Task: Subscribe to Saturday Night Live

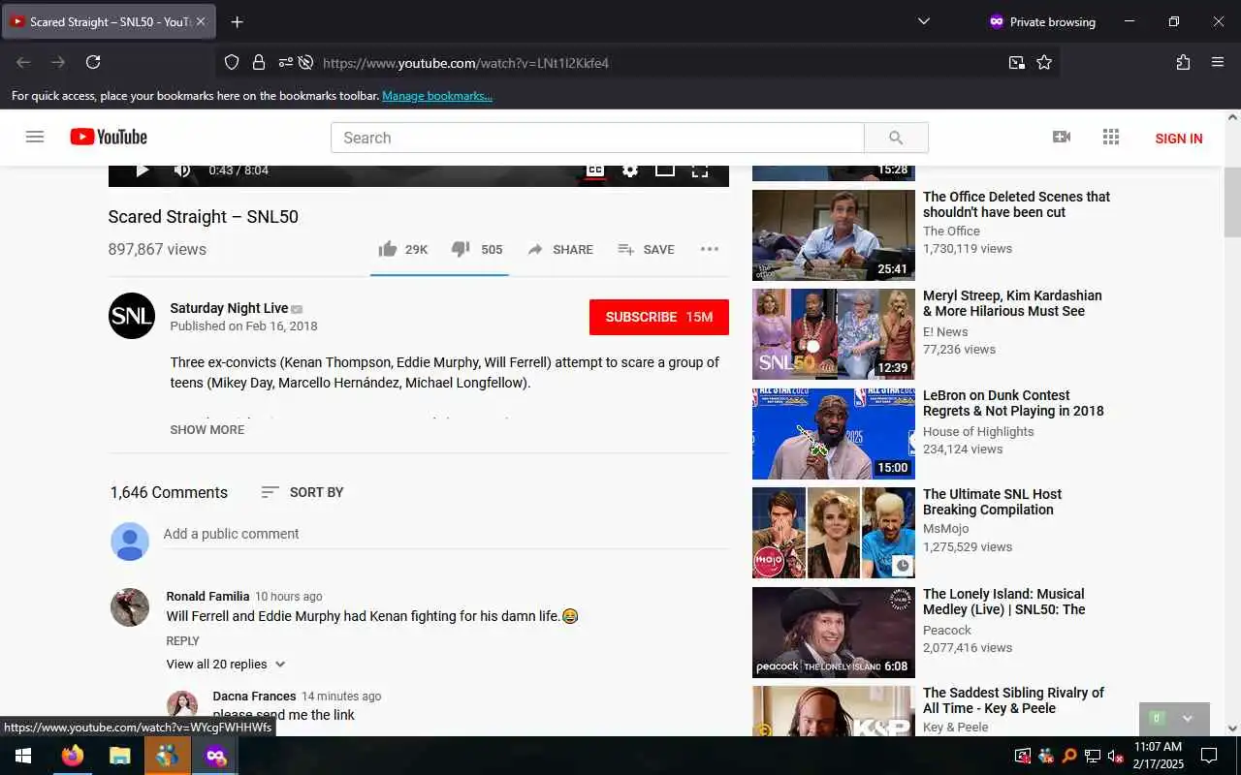Action: [659, 317]
